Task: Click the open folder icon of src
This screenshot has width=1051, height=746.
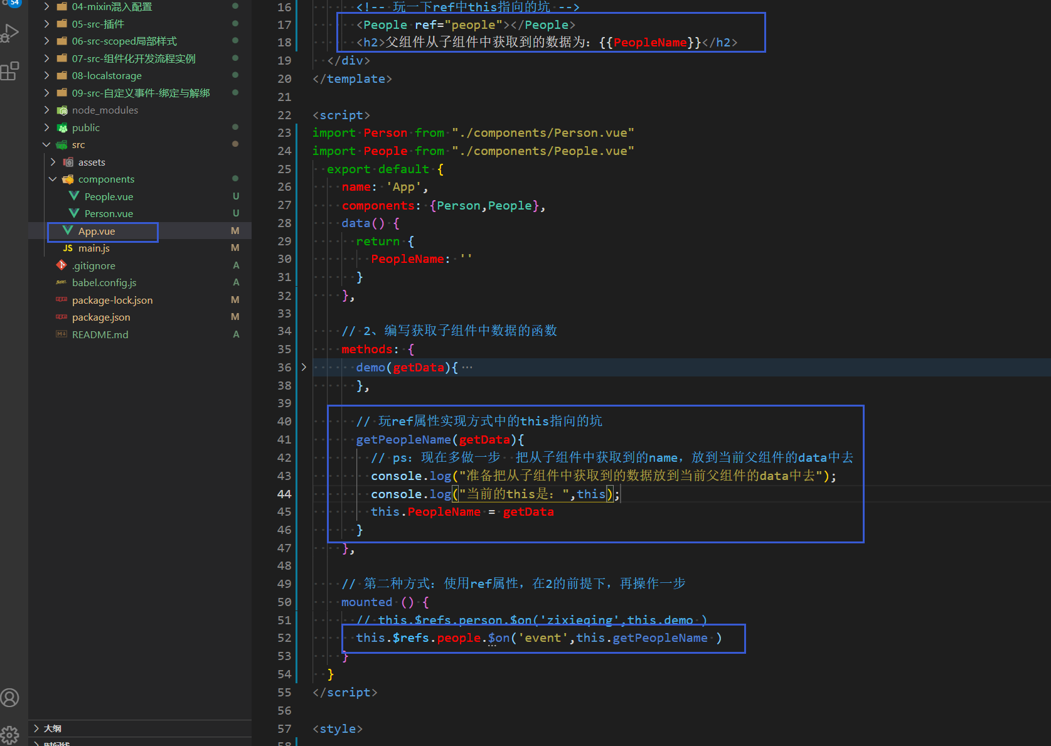Action: coord(62,144)
